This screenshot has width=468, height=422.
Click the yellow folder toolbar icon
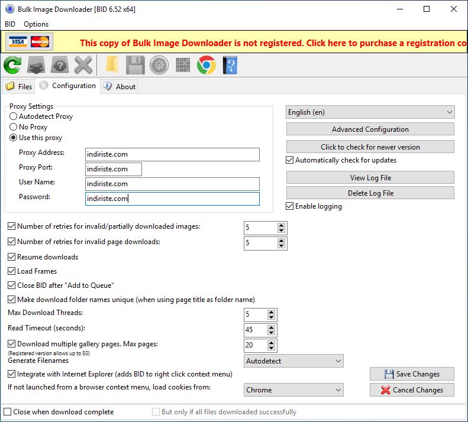point(112,65)
